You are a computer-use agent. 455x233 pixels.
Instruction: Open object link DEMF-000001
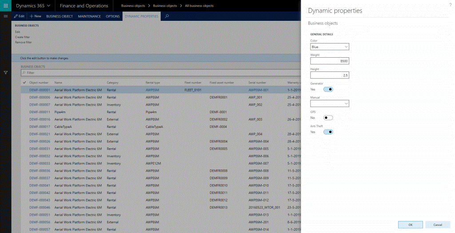point(40,90)
